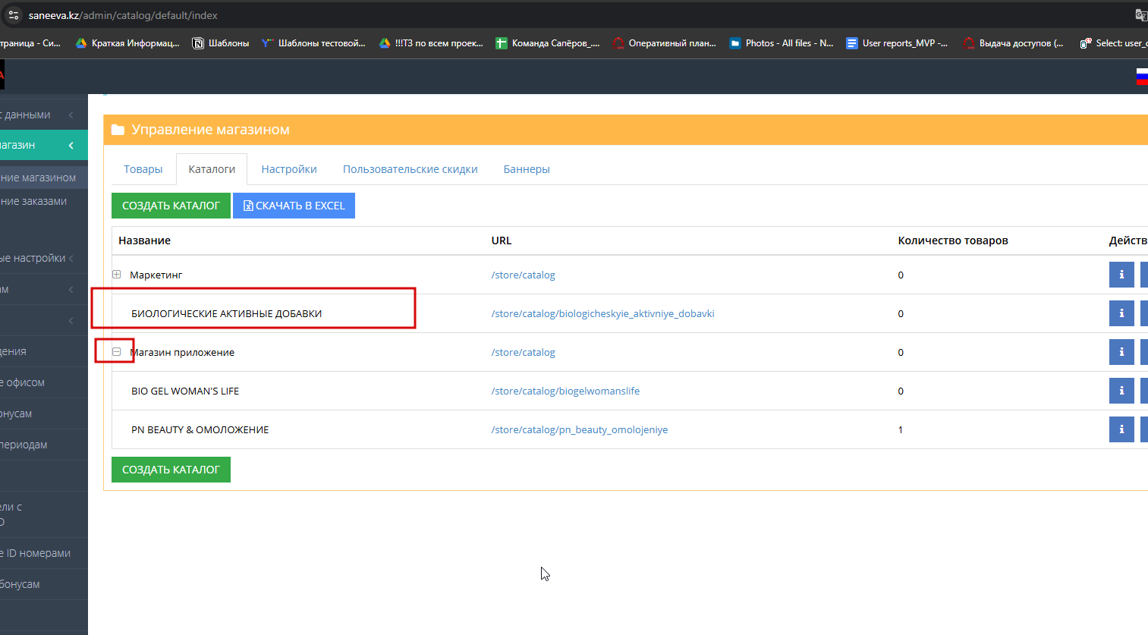Open the pn_beauty_omolojeniye URL link
Screen dimensions: 1148x635
click(x=580, y=429)
